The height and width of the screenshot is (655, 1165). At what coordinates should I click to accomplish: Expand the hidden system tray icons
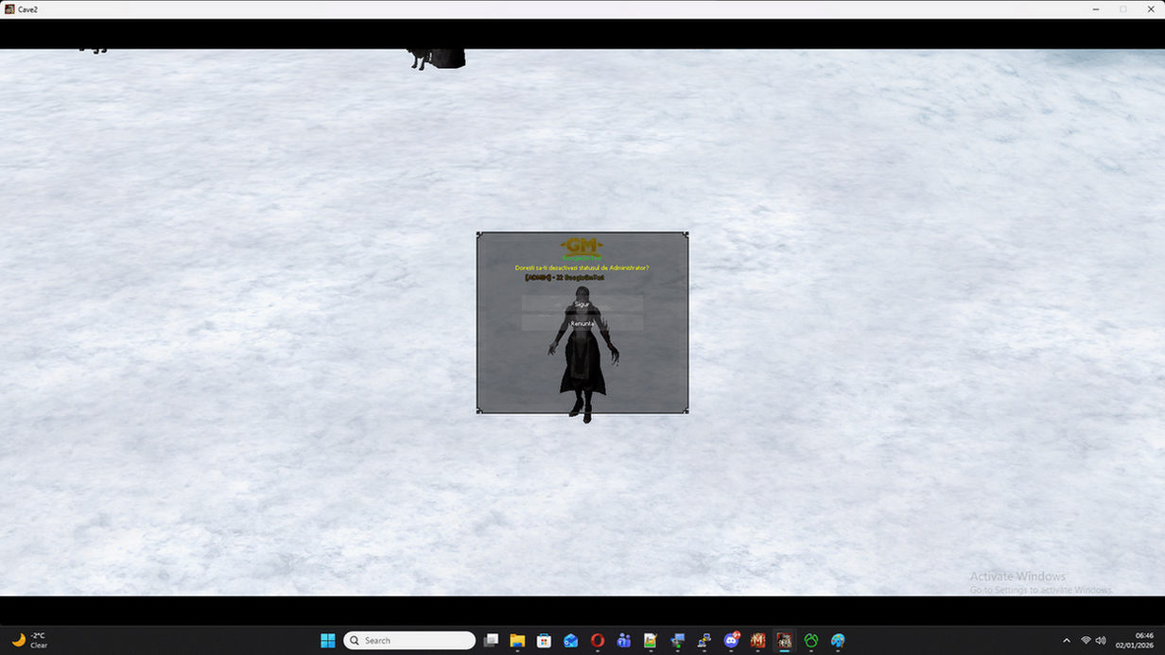click(1067, 640)
